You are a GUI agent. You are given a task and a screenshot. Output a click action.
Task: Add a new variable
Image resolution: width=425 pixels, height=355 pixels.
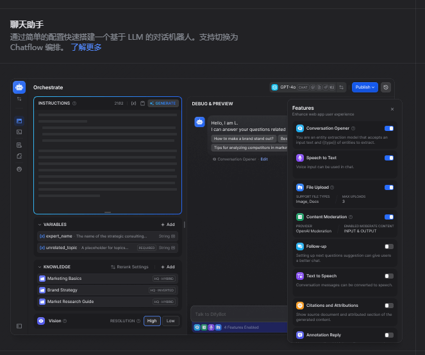tap(168, 225)
